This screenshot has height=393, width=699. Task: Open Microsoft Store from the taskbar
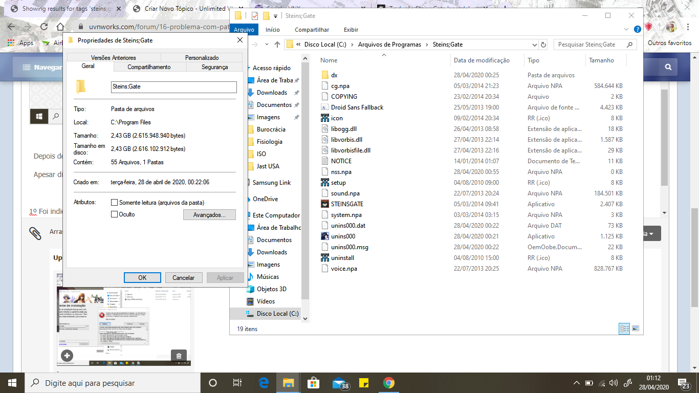tap(314, 383)
